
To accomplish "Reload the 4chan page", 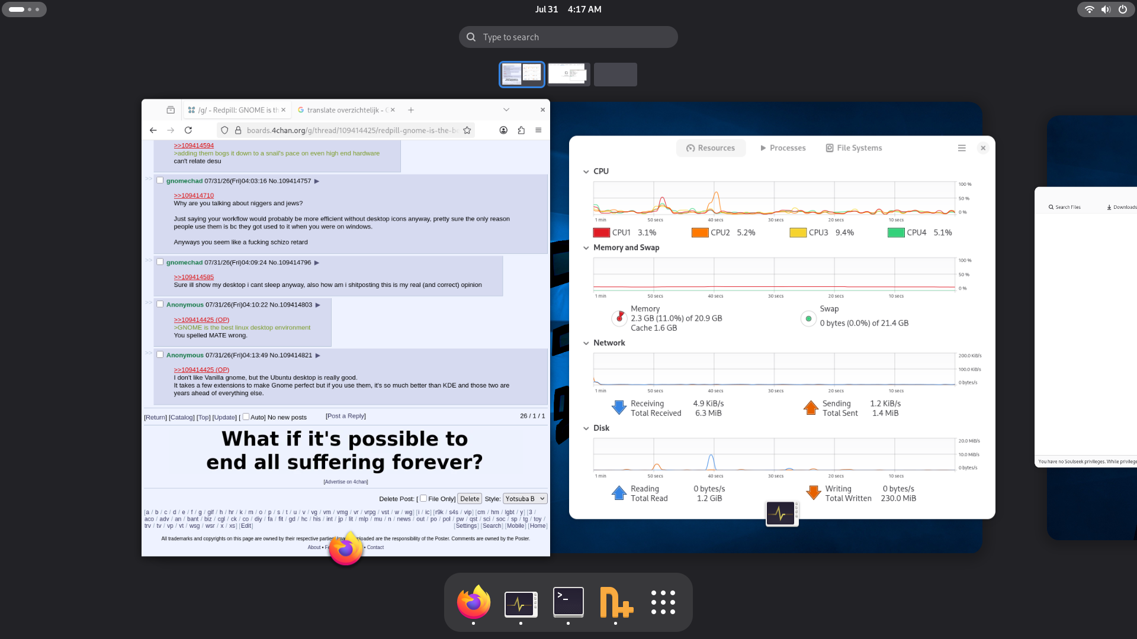I will [188, 130].
